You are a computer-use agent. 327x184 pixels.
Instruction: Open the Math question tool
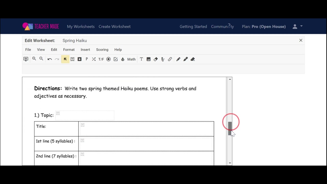click(131, 59)
